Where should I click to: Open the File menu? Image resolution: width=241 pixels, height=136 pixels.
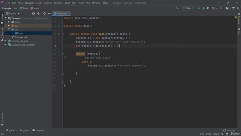(8, 3)
